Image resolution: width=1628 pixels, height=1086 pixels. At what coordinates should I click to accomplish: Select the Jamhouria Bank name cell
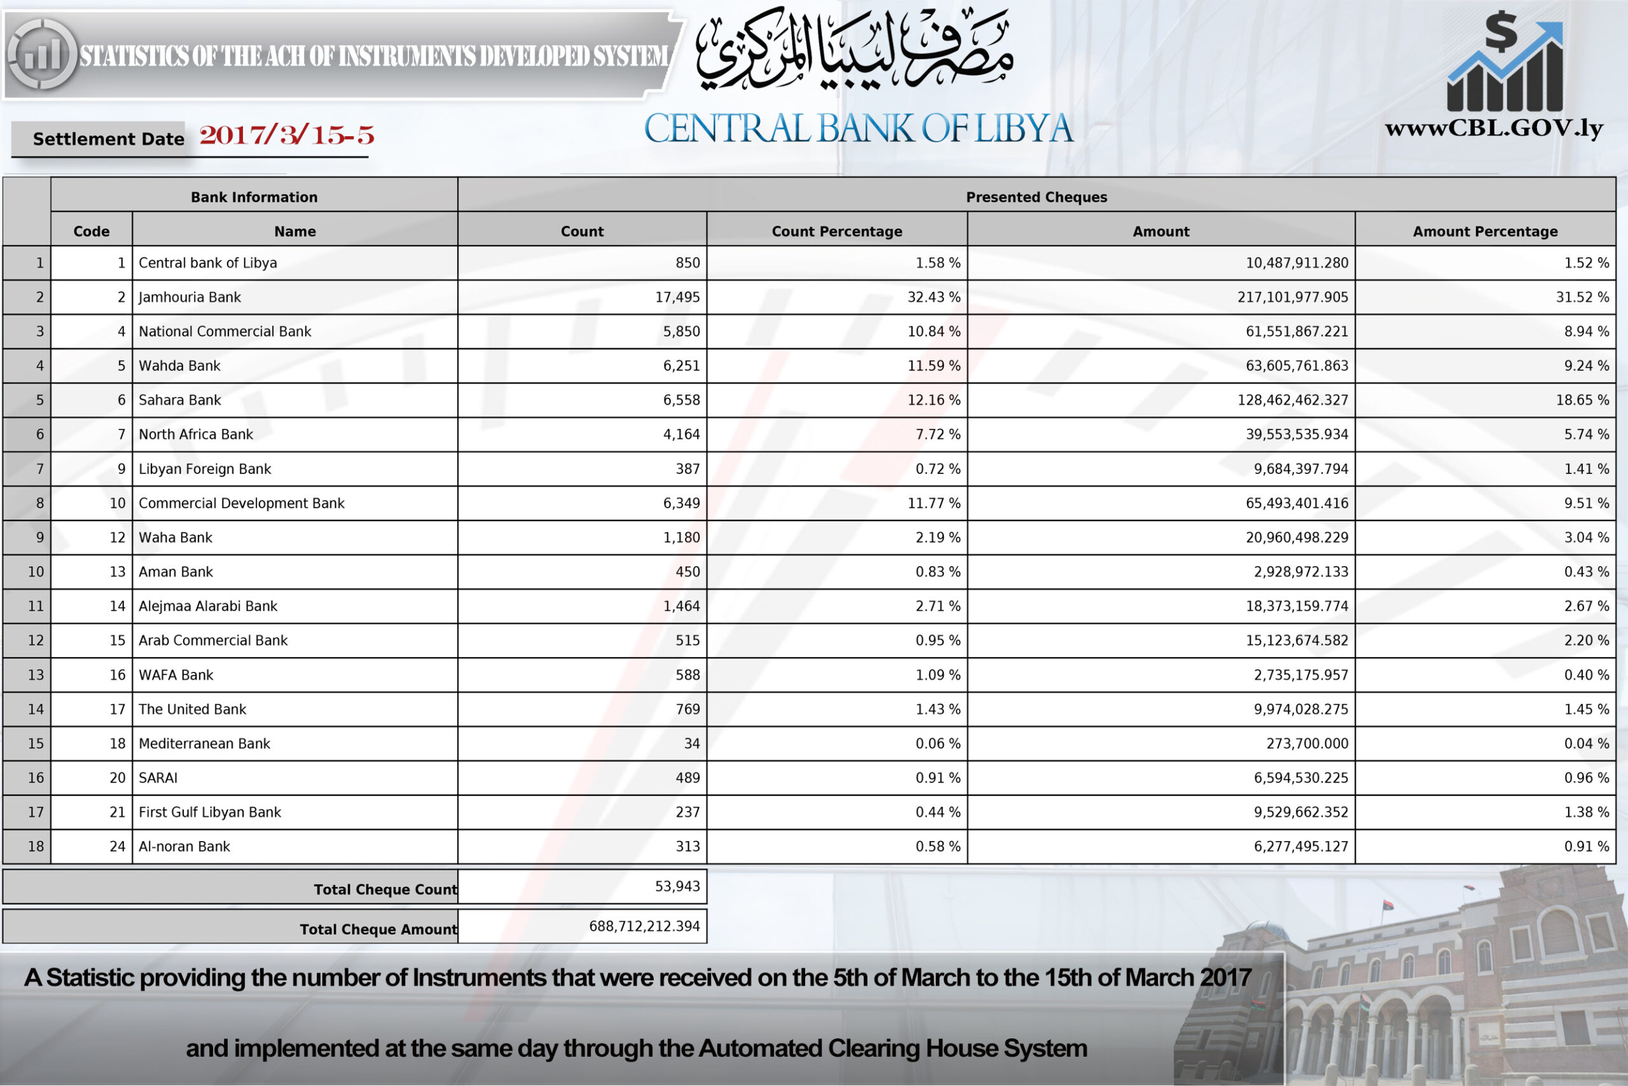pyautogui.click(x=295, y=297)
